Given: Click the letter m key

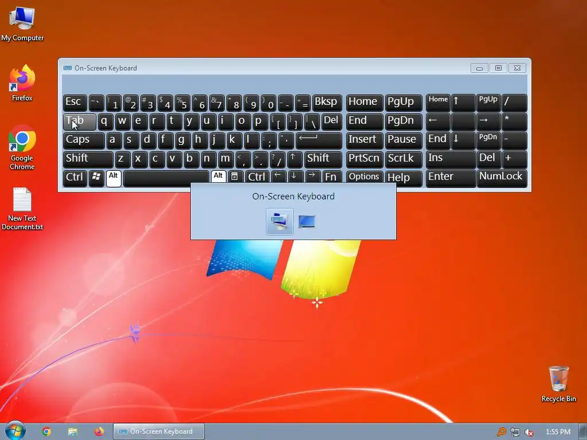Looking at the screenshot, I should tap(226, 159).
